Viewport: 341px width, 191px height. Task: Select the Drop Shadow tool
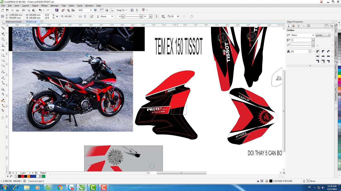pos(3,89)
